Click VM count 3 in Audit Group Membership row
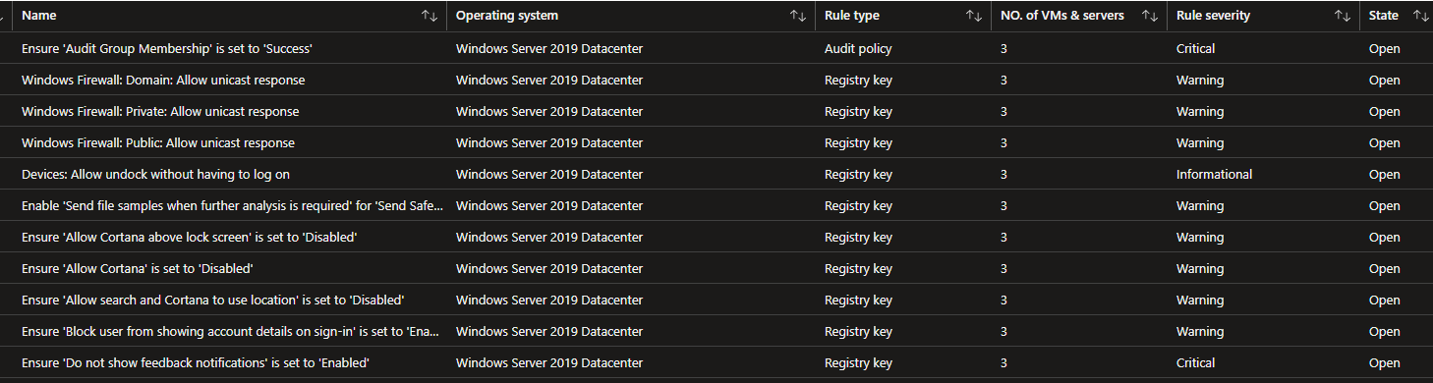The height and width of the screenshot is (383, 1433). pyautogui.click(x=1003, y=48)
